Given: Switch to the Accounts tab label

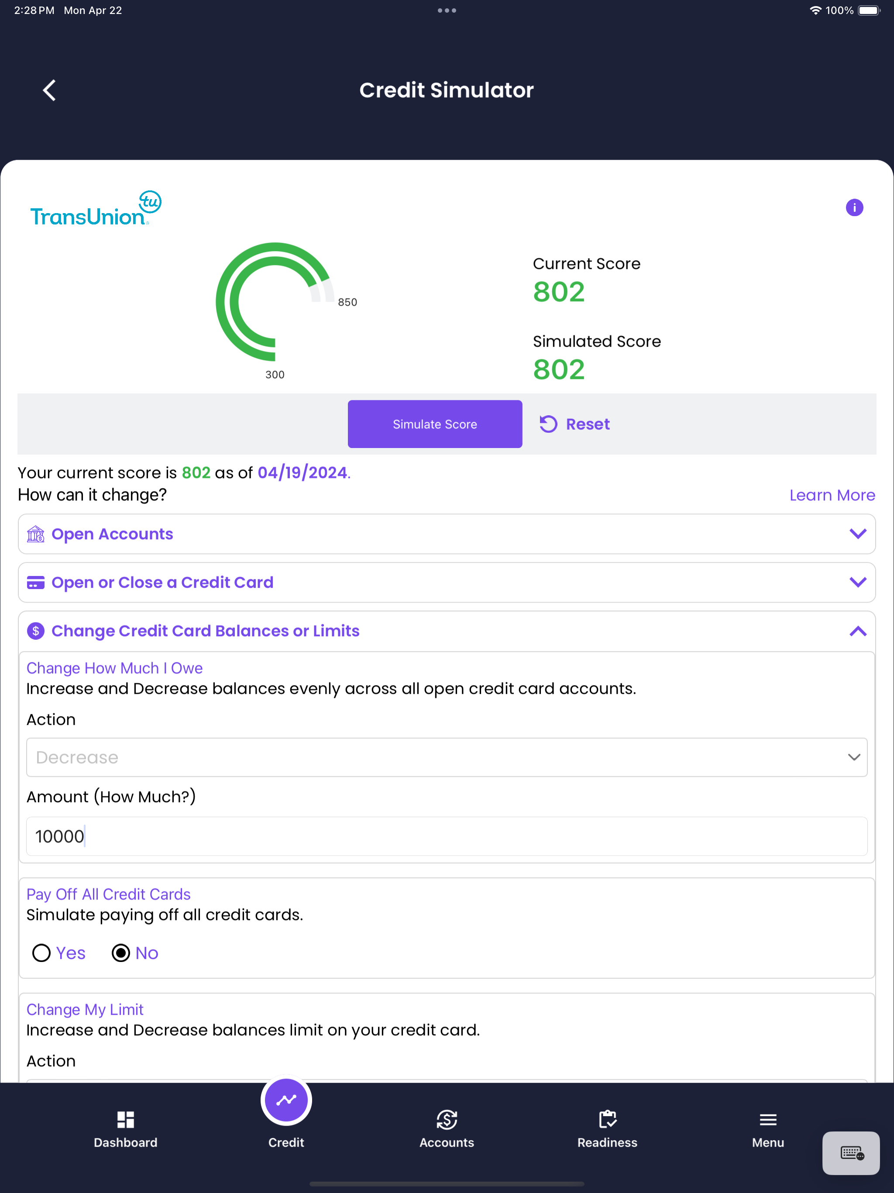Looking at the screenshot, I should (447, 1142).
